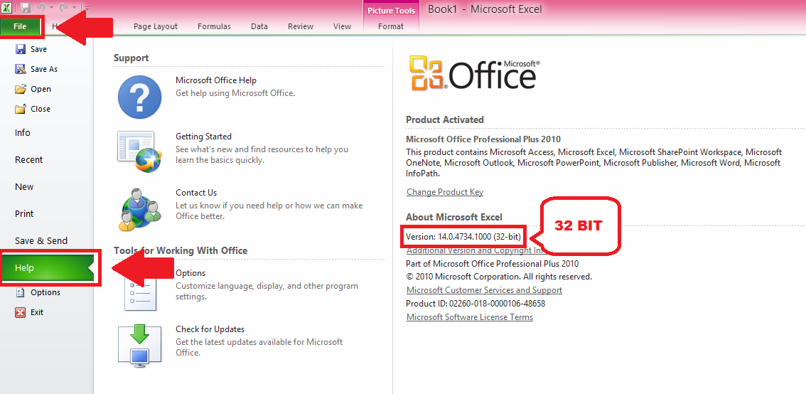Open the Customize Quick Access Toolbar dropdown

pos(87,8)
